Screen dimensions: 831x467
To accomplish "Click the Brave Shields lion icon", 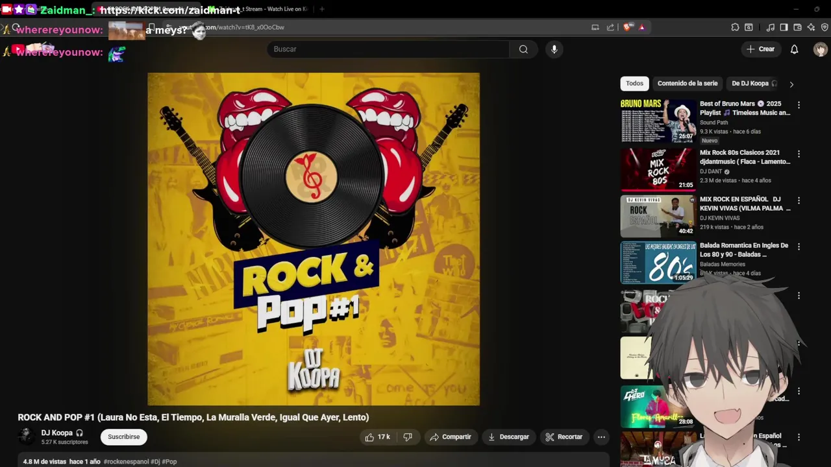I will [627, 27].
